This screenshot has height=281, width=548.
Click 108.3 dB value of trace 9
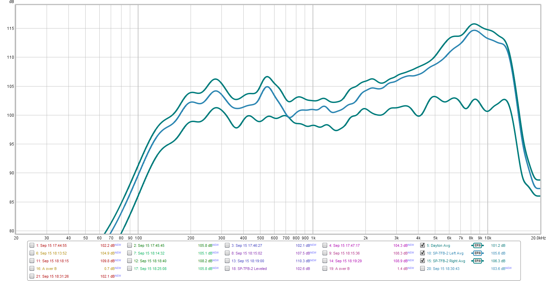click(x=400, y=254)
